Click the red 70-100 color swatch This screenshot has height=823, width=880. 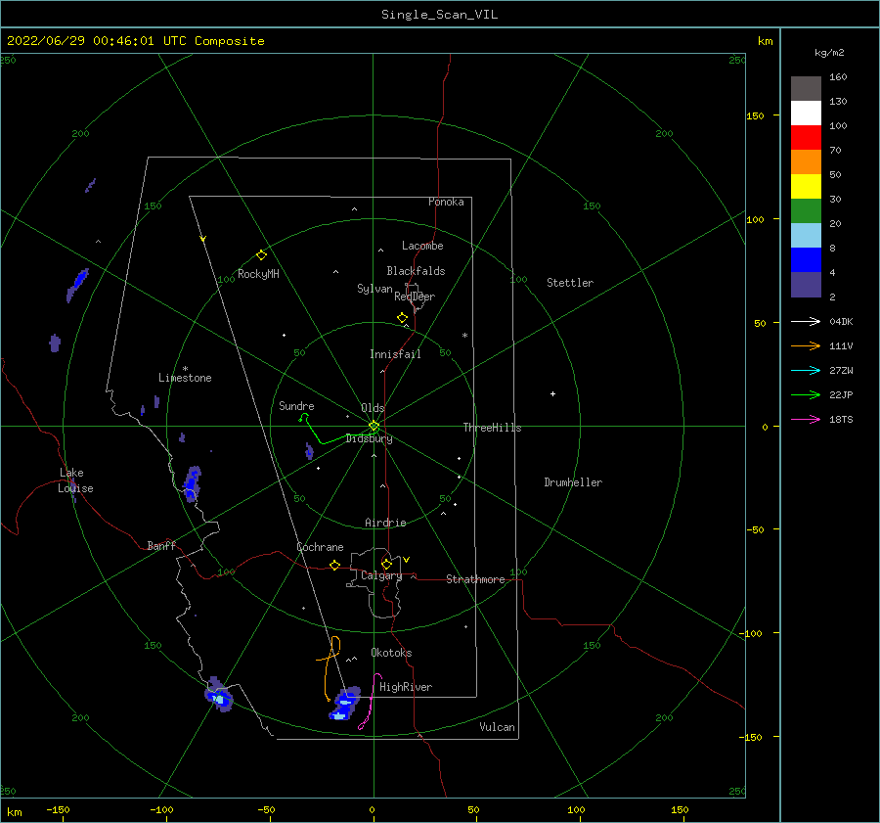(806, 138)
